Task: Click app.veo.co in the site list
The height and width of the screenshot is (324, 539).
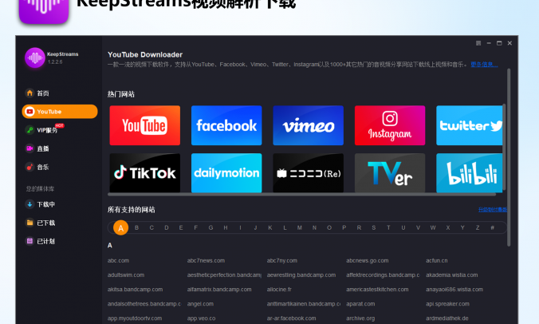Action: tap(201, 318)
